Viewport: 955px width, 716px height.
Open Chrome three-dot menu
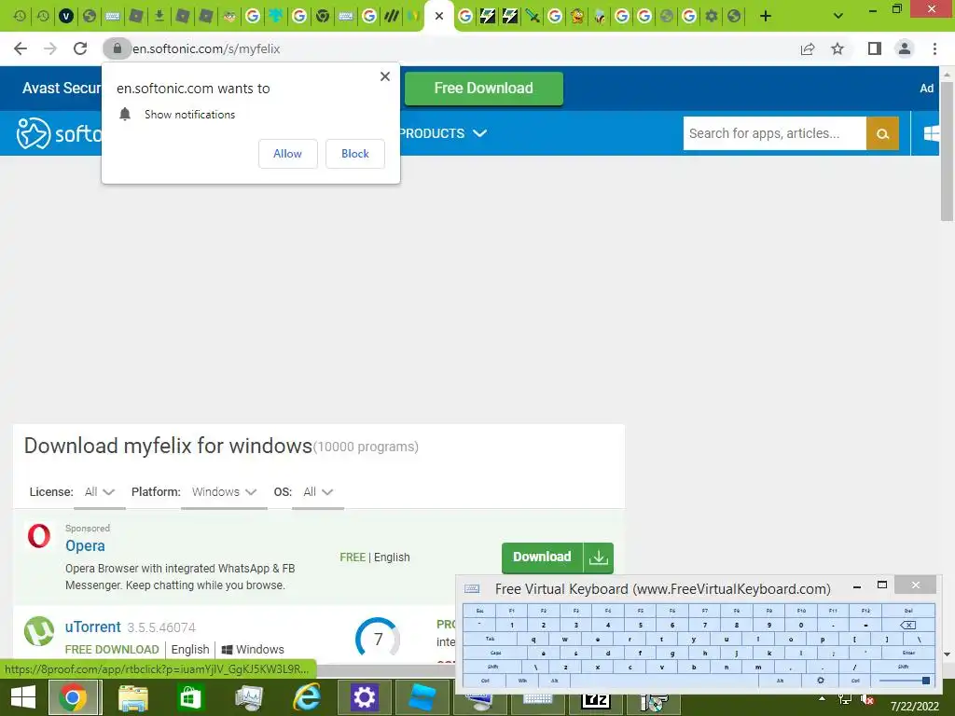[x=934, y=48]
